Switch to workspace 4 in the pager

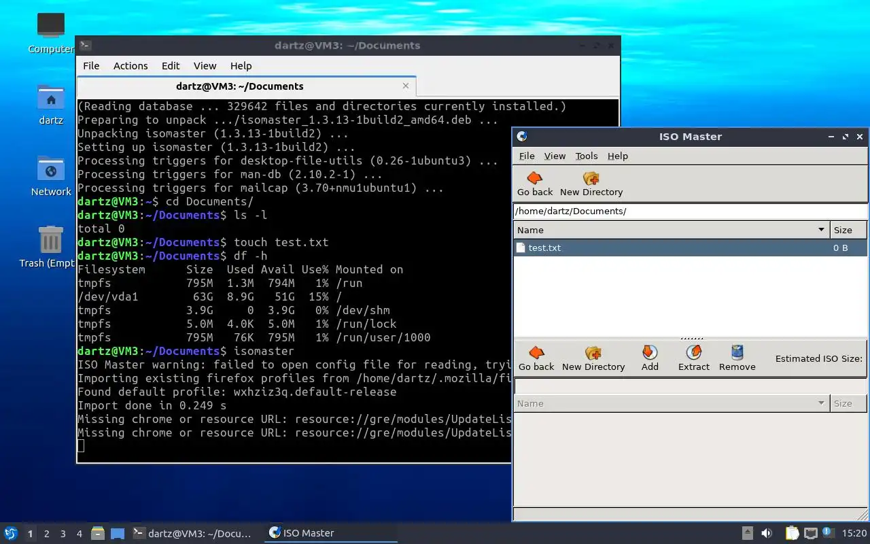click(x=80, y=534)
